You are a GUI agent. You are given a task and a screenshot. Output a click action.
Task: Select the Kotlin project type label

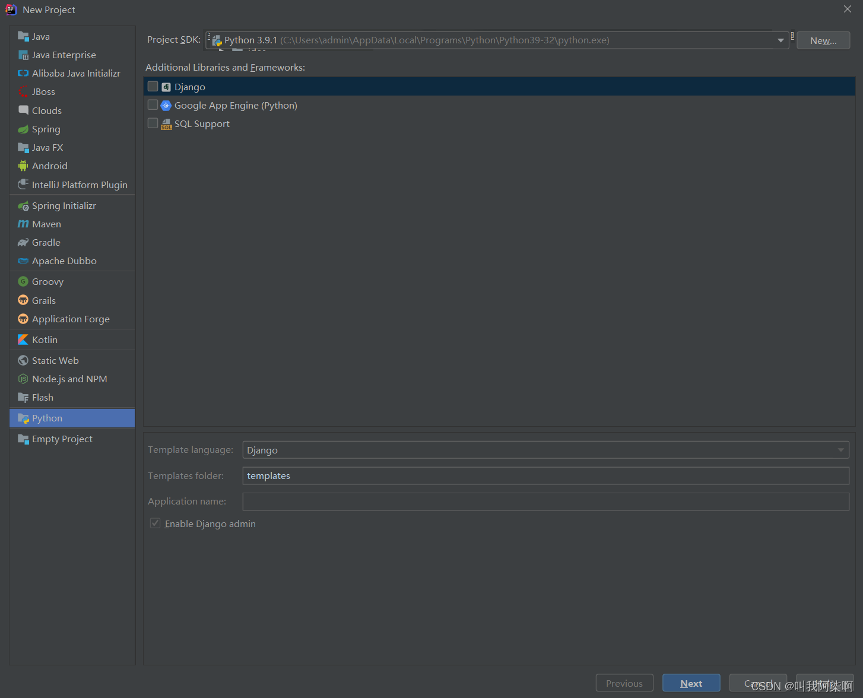click(x=45, y=340)
